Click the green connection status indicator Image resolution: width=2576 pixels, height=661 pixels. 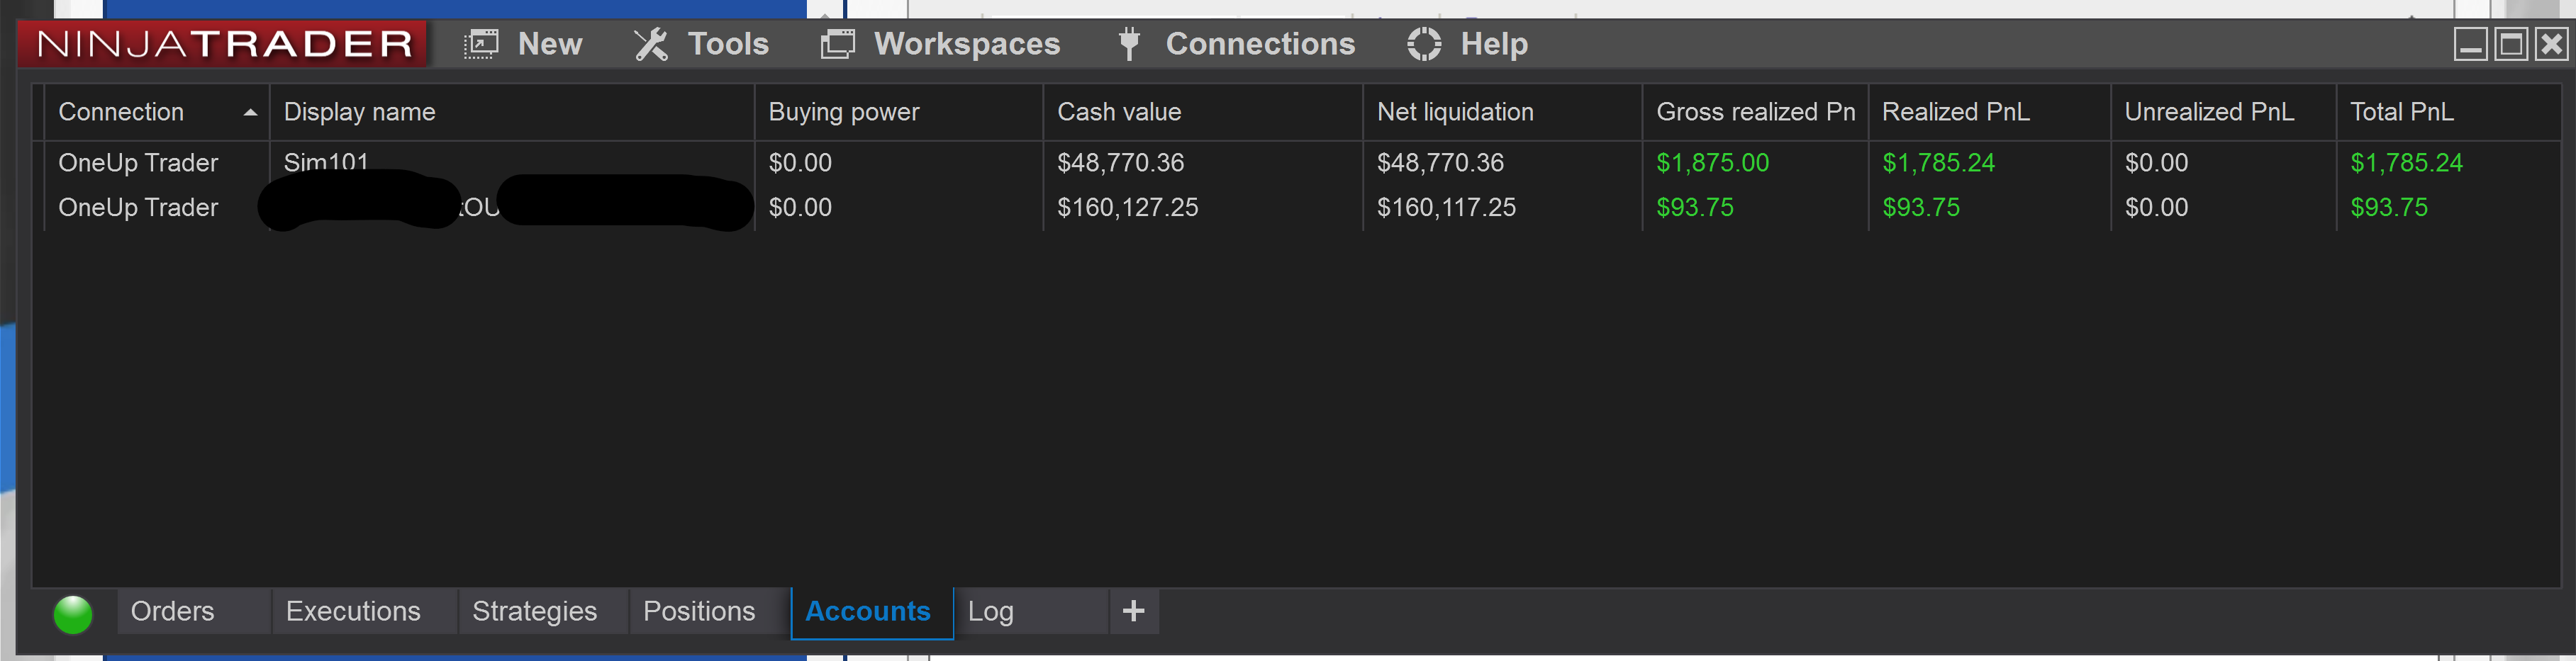point(73,614)
